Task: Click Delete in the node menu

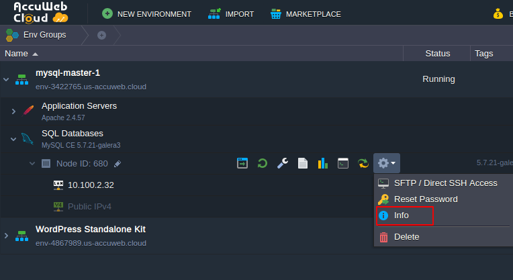Action: click(x=406, y=236)
